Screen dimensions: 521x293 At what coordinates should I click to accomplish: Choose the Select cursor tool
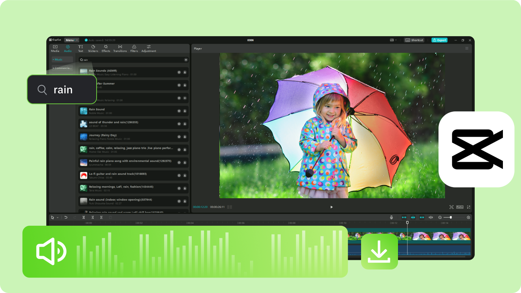[x=52, y=217]
